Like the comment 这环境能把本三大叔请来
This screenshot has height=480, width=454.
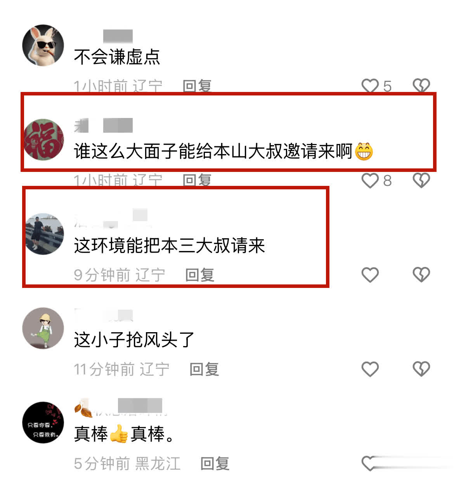coord(370,275)
